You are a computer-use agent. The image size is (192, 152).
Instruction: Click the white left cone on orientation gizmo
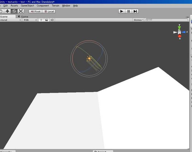click(175, 32)
